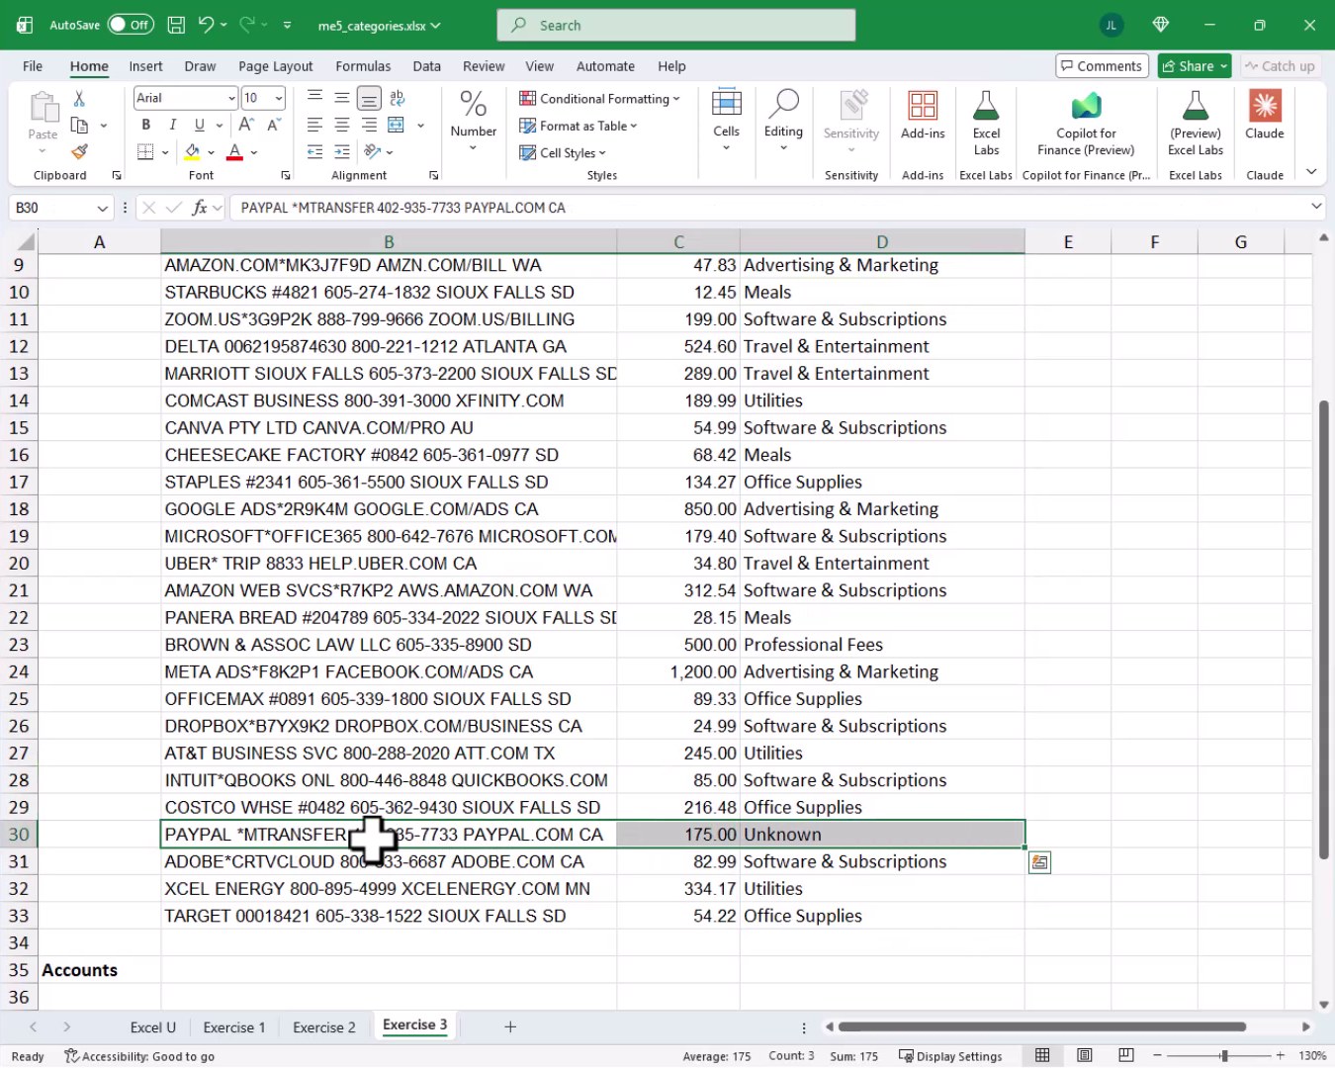Open Format as Table menu
This screenshot has width=1335, height=1068.
pyautogui.click(x=578, y=126)
